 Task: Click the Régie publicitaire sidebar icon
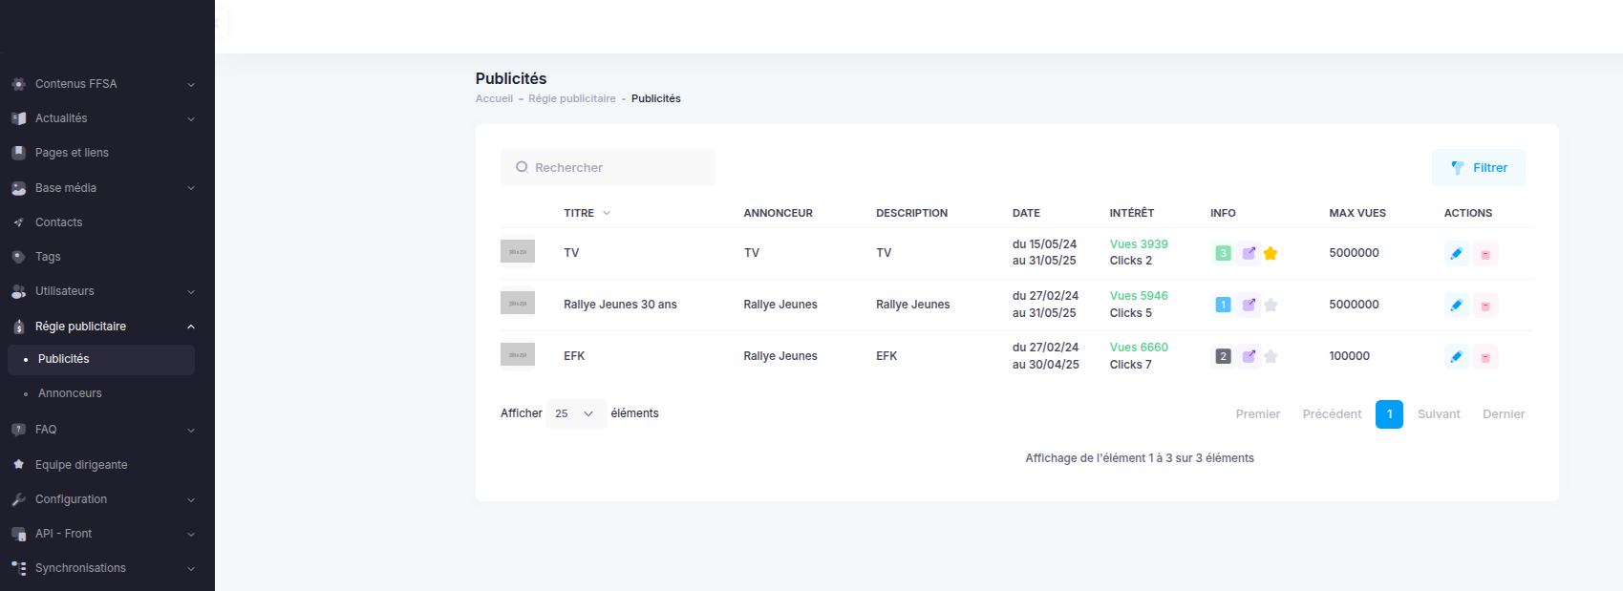coord(18,327)
